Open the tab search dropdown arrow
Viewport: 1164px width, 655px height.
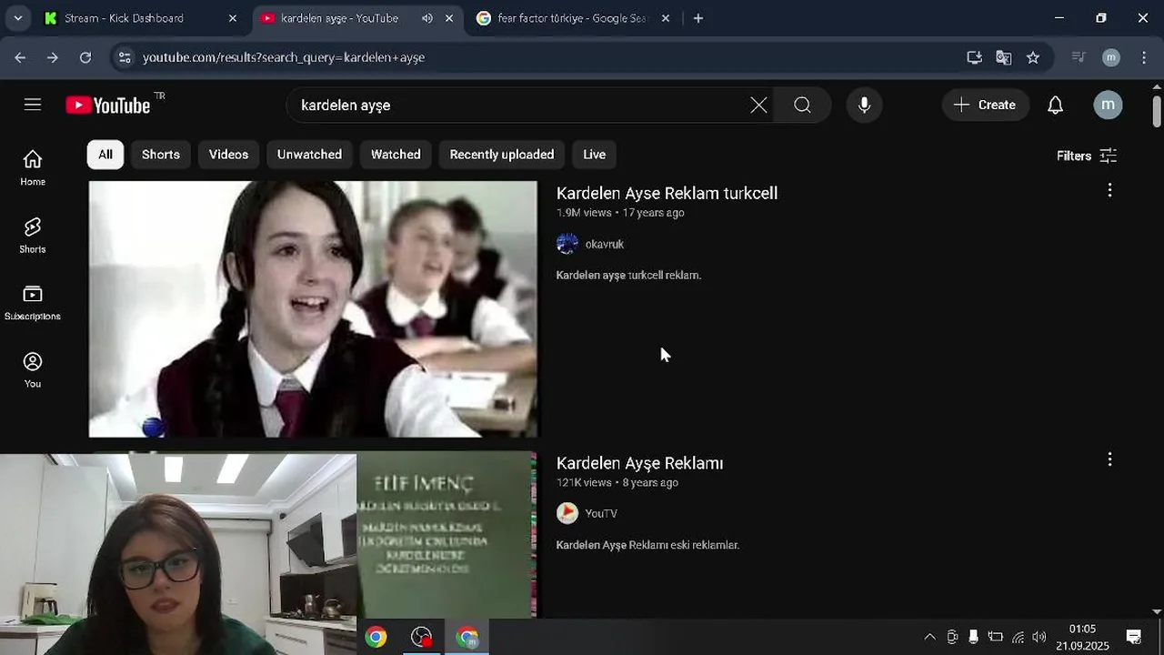pos(17,18)
